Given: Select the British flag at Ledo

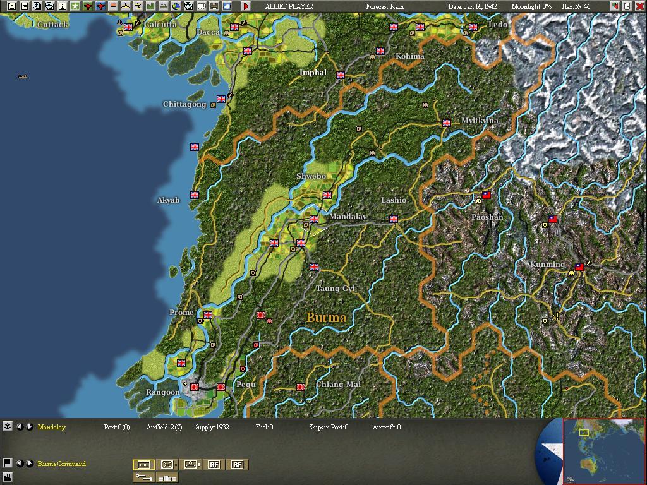Looking at the screenshot, I should [473, 27].
